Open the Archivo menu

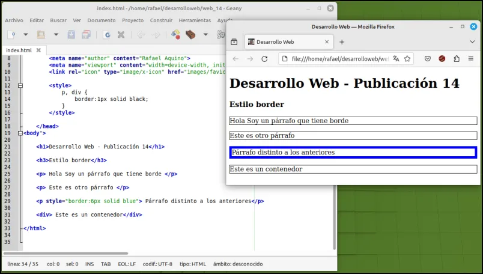coord(14,20)
